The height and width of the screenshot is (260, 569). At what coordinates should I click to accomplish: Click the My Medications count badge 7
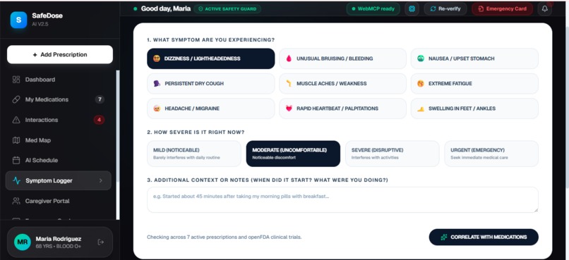coord(100,99)
